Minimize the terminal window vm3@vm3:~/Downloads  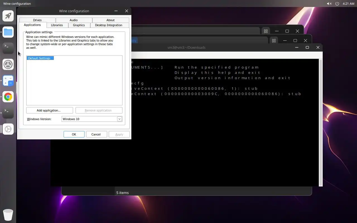[x=297, y=47]
